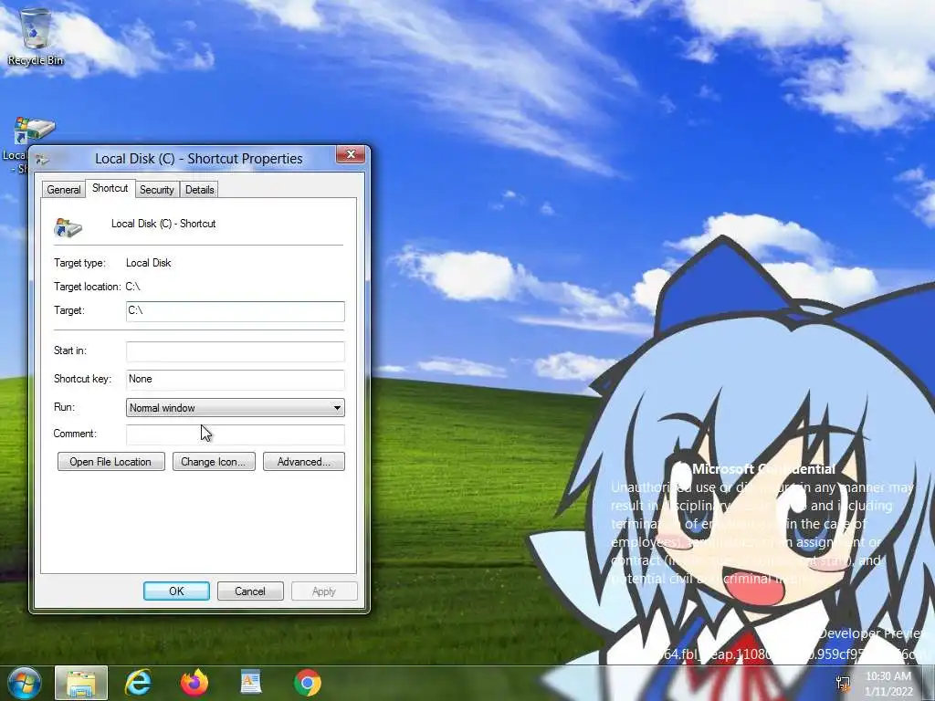Screen dimensions: 935x701
Task: Cancel the Shortcut Properties dialog
Action: pyautogui.click(x=250, y=591)
